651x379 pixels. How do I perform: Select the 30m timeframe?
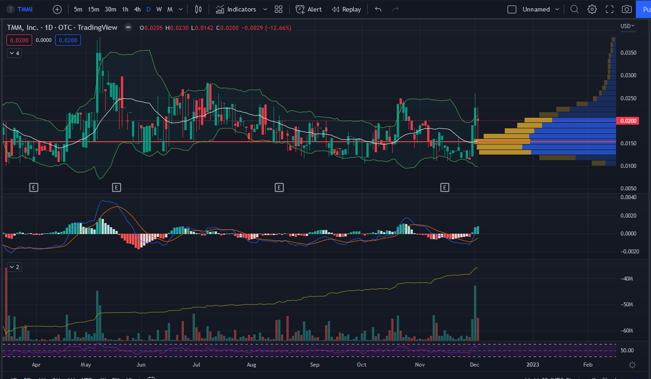(111, 9)
